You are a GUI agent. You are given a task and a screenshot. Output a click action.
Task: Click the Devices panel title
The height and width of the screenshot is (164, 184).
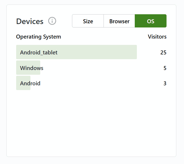click(30, 21)
